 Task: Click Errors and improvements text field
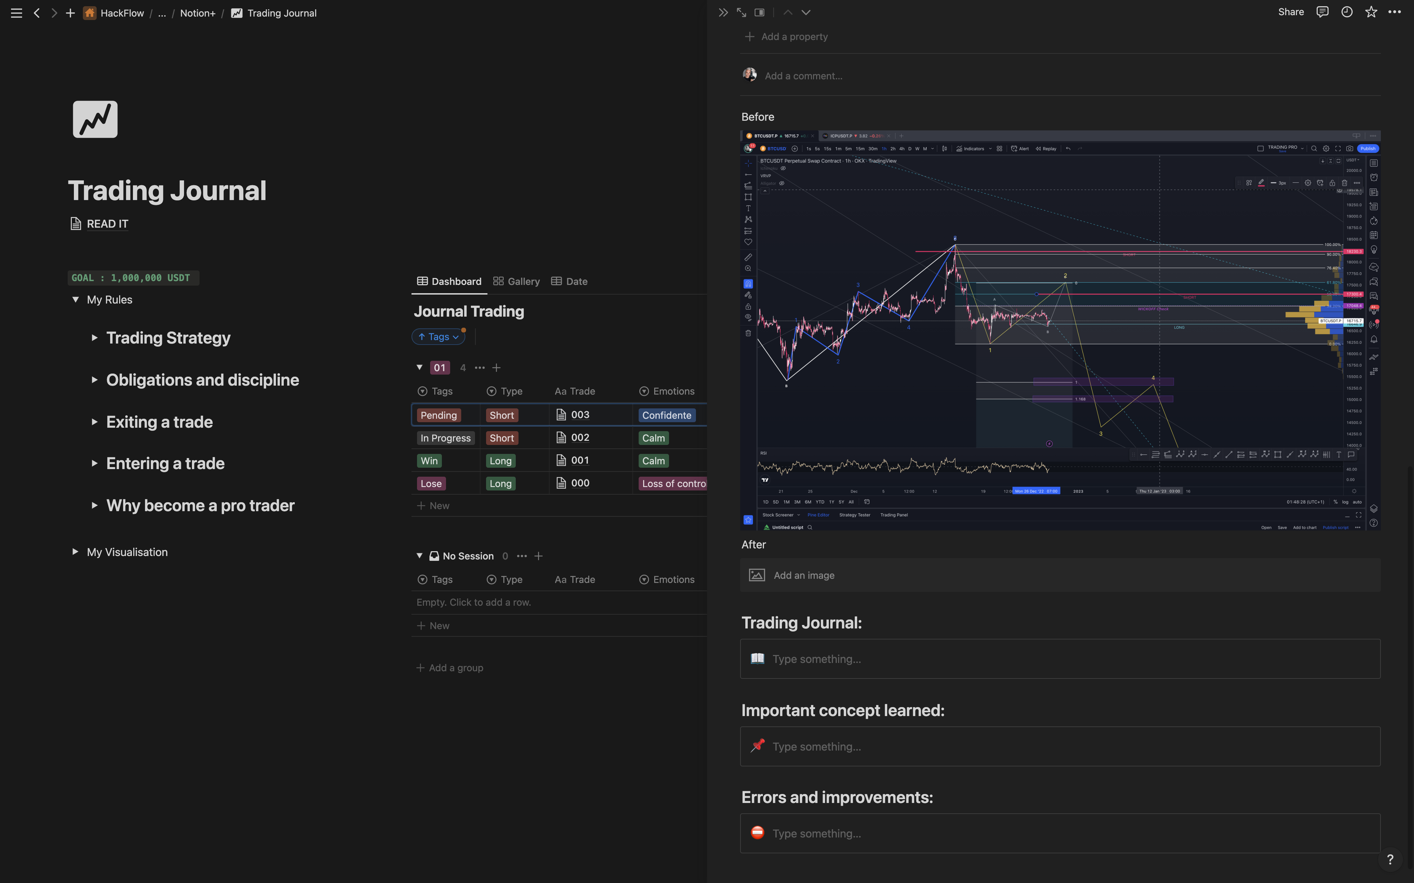pyautogui.click(x=1060, y=833)
